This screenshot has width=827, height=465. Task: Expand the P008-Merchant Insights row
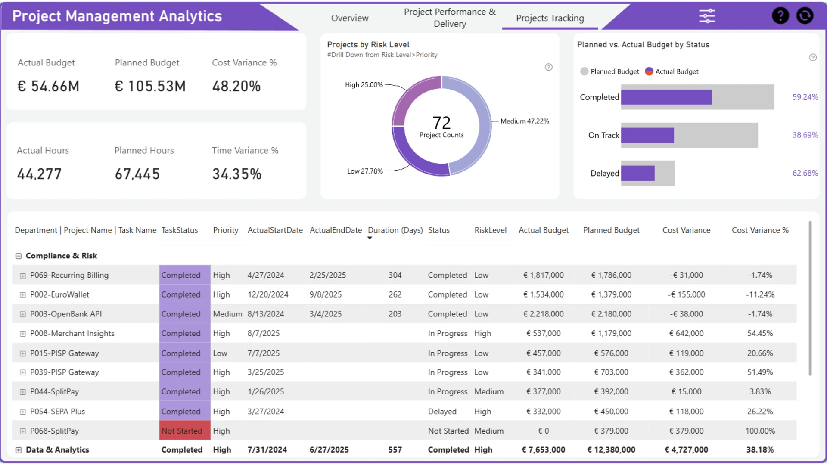click(23, 334)
